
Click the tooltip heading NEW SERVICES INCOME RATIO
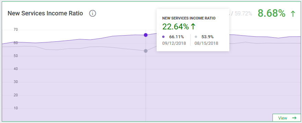(189, 18)
